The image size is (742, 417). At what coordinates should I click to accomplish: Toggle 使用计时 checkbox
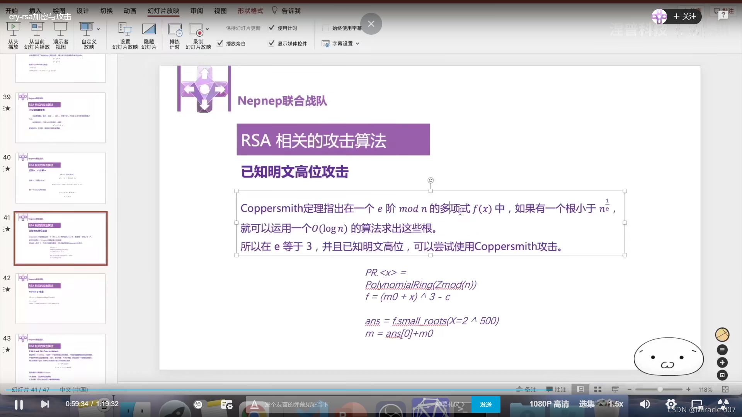point(272,28)
